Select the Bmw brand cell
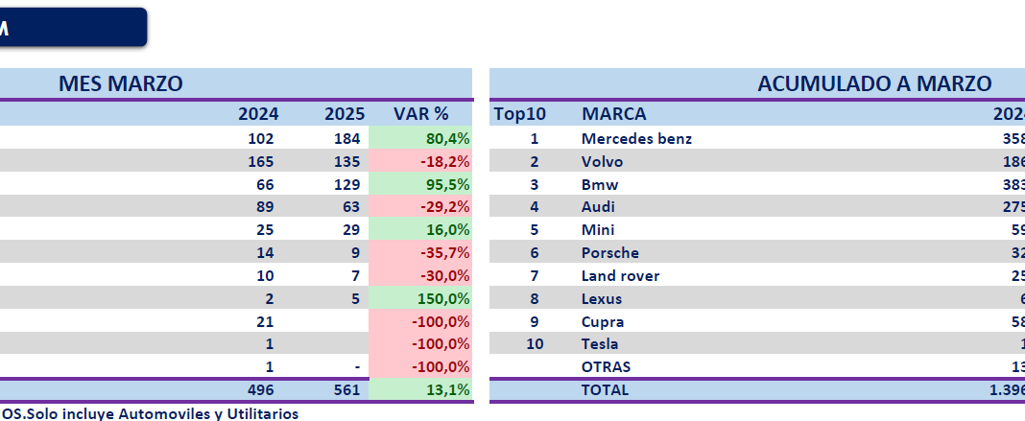 click(600, 184)
